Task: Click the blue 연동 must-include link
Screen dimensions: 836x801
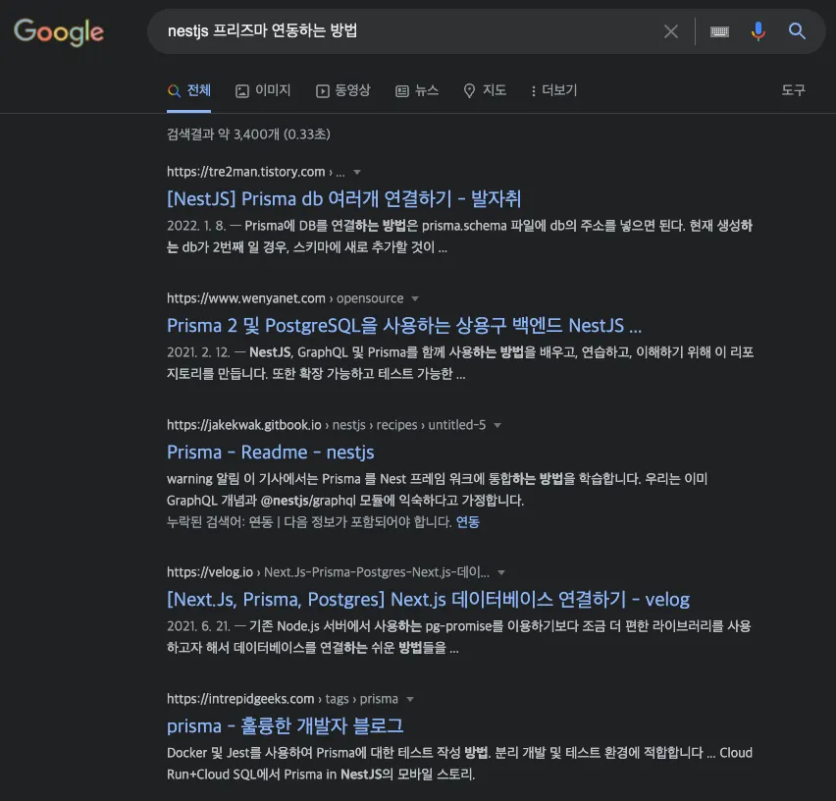Action: tap(468, 522)
